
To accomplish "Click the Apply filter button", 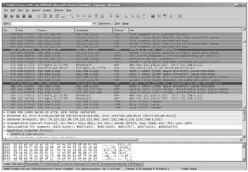I will pyautogui.click(x=125, y=24).
